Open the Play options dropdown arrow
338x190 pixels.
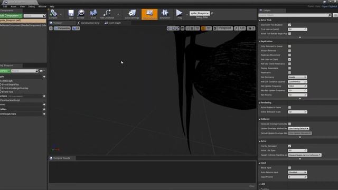click(x=187, y=14)
